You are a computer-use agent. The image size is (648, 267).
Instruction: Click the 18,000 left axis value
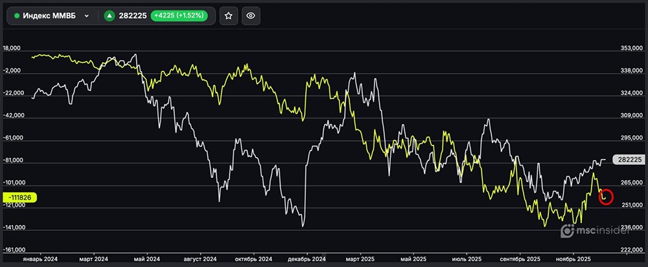click(12, 48)
